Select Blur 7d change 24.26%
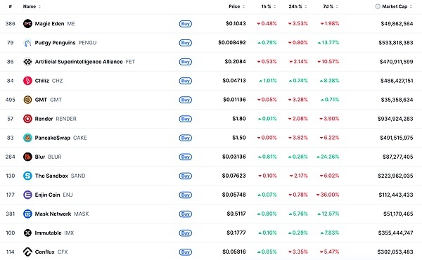This screenshot has width=422, height=260. click(x=328, y=157)
